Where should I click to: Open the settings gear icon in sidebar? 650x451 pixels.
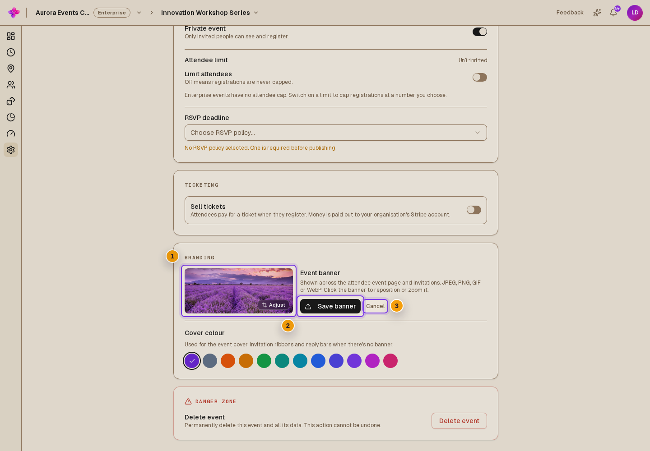tap(11, 150)
